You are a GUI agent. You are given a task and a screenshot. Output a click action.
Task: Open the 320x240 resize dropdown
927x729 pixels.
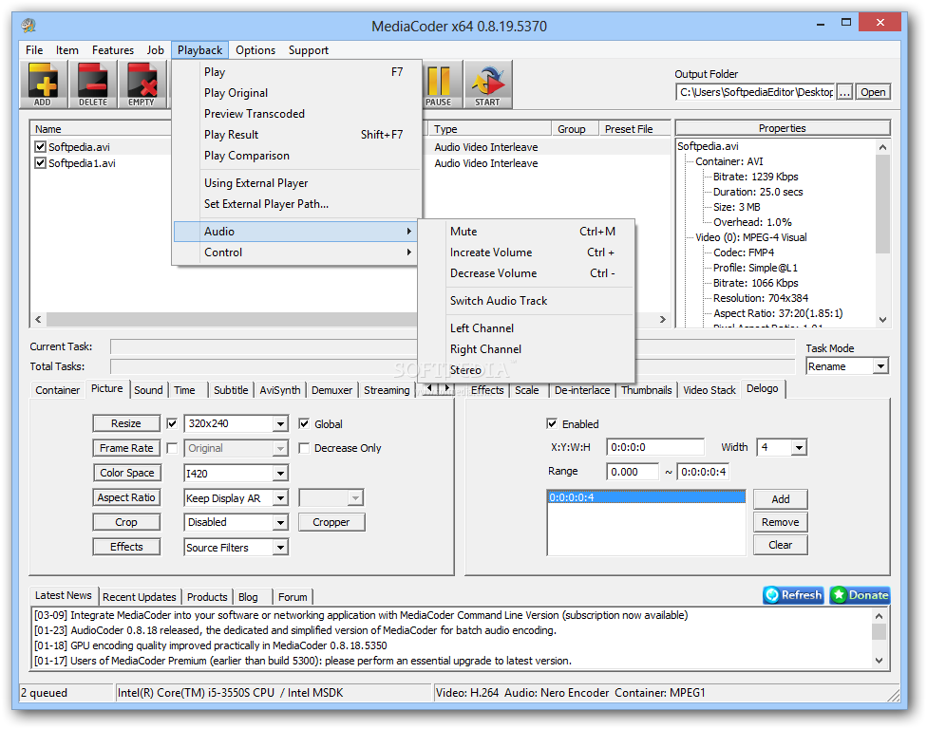[x=280, y=423]
